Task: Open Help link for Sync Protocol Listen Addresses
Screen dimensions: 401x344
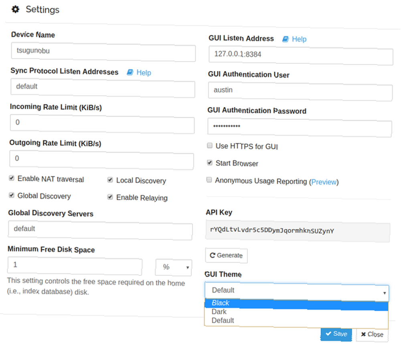Action: pos(144,73)
